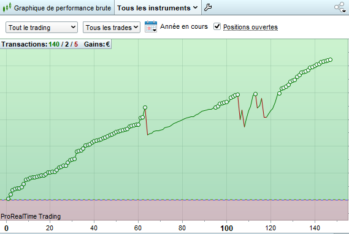The image size is (349, 234).
Task: Expand the Tous les instruments selector
Action: pos(158,8)
